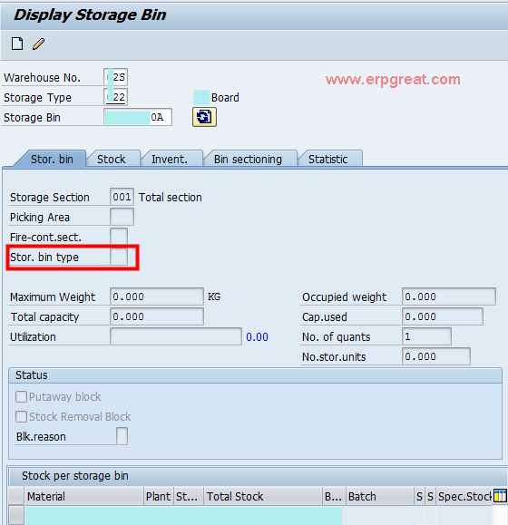This screenshot has width=508, height=525.
Task: Click the Warehouse No. field
Action: coord(116,77)
